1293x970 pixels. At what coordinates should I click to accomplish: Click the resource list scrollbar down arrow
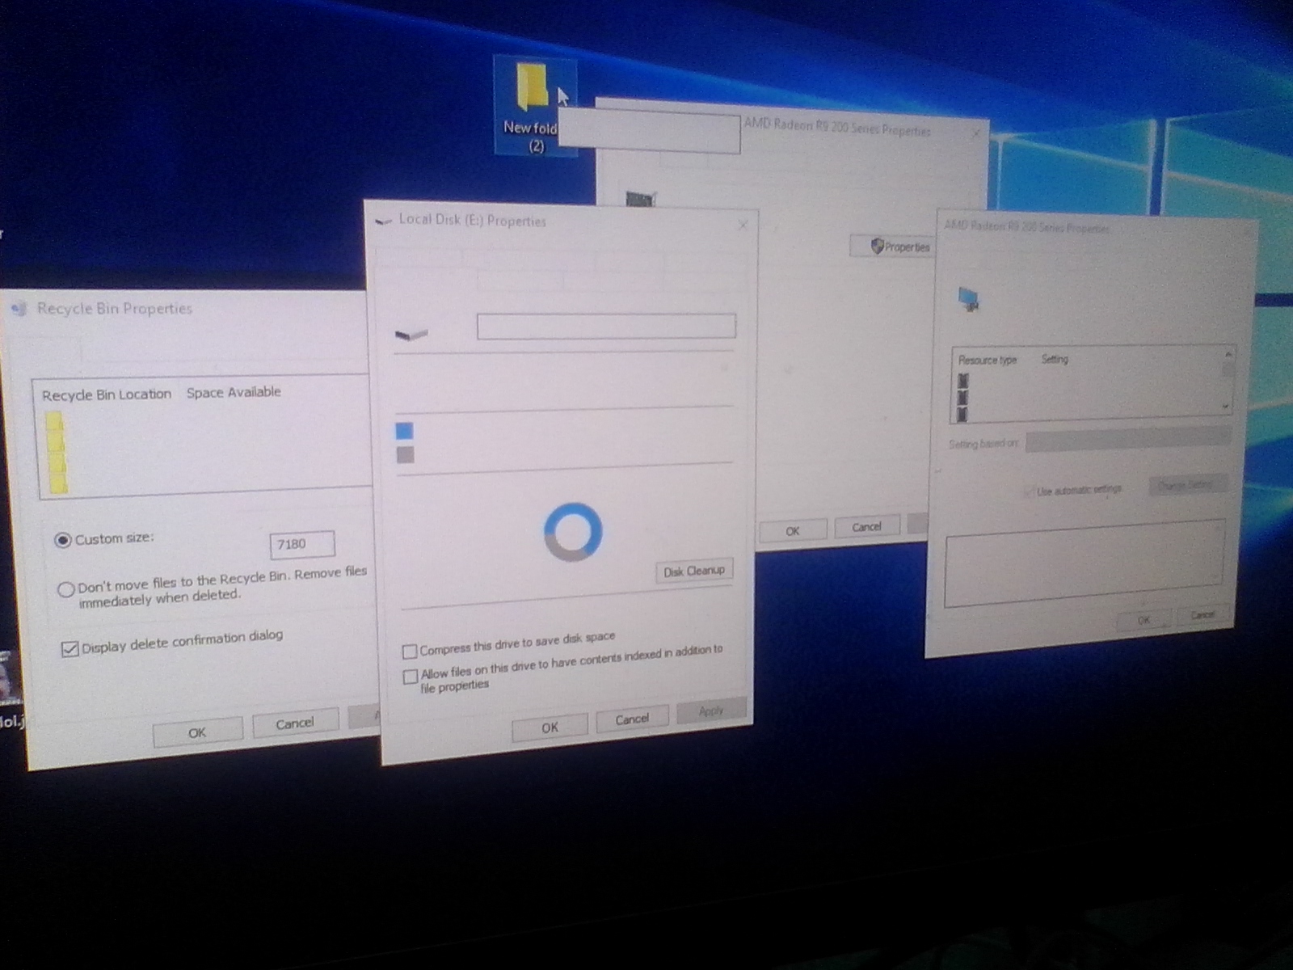click(1226, 406)
